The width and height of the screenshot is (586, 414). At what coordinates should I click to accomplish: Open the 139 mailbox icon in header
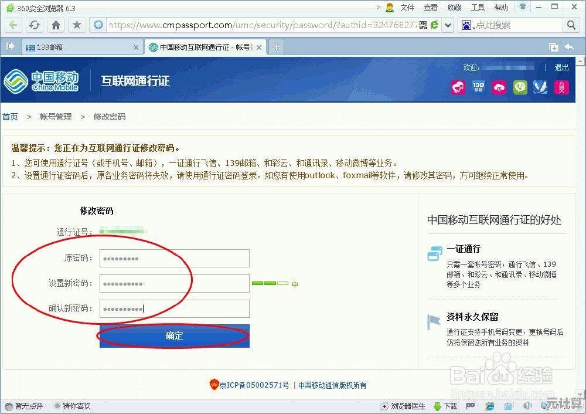click(x=478, y=87)
